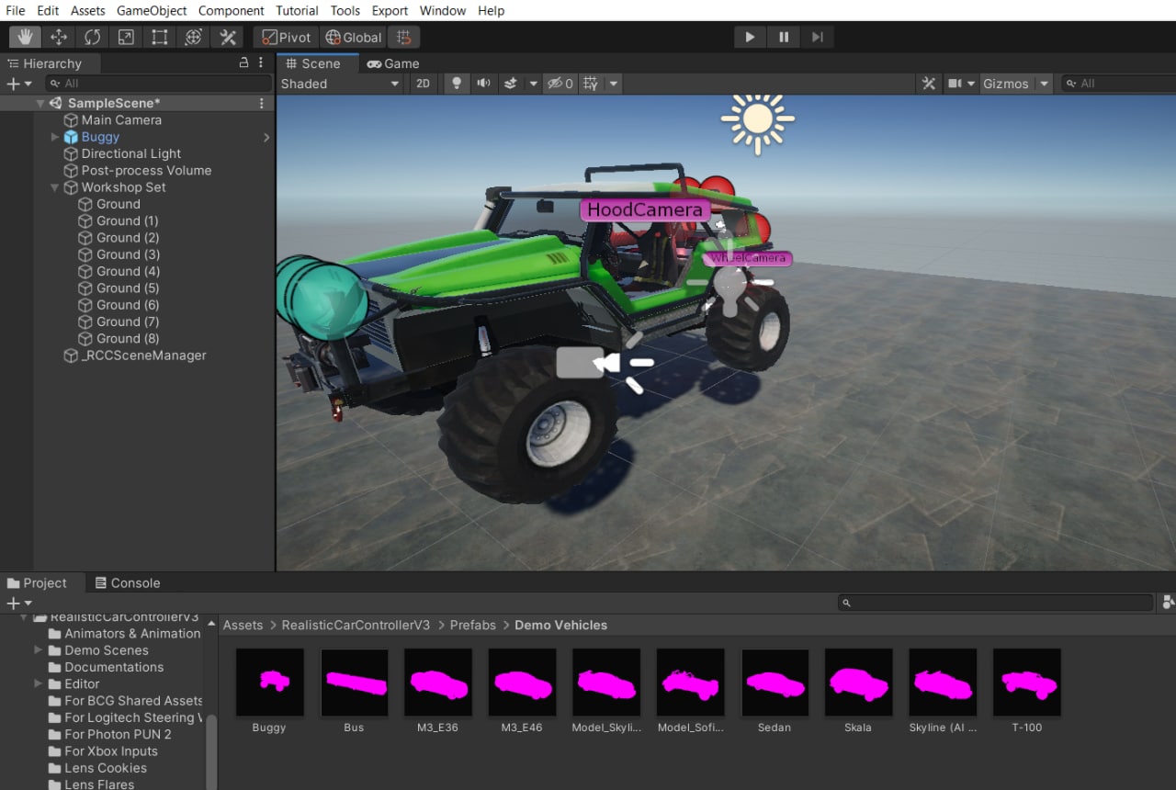Toggle hidden objects visibility
Image resolution: width=1176 pixels, height=790 pixels.
coord(560,84)
